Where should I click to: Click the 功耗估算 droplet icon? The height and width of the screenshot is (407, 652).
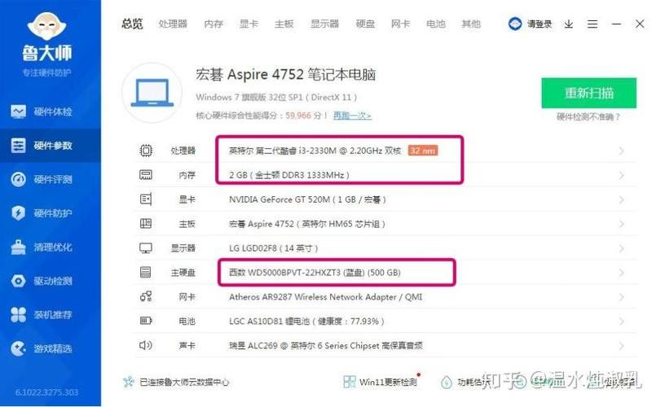[x=447, y=382]
